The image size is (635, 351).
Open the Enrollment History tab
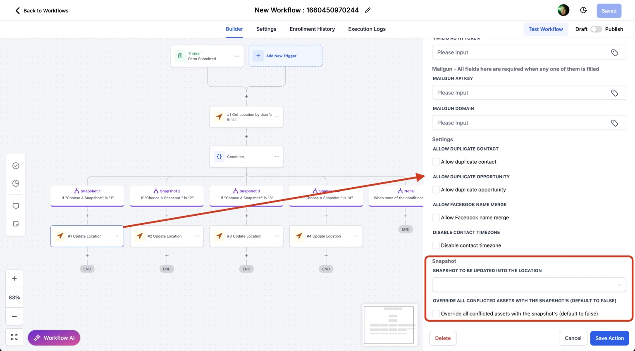(x=312, y=29)
